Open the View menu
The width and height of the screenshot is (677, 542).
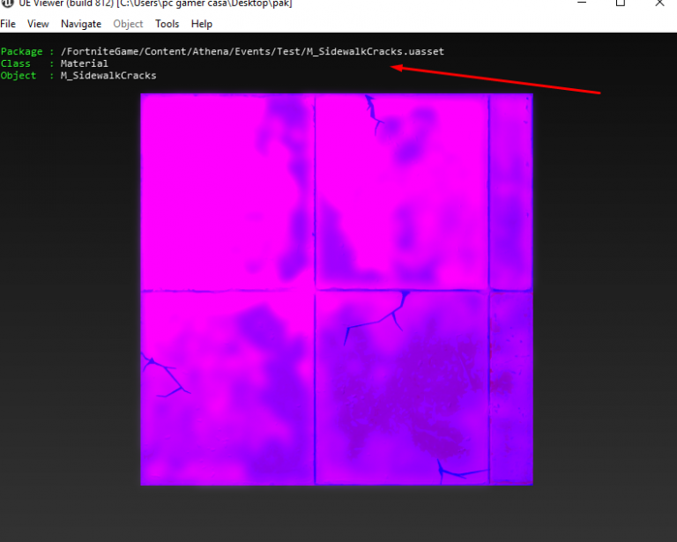[38, 24]
